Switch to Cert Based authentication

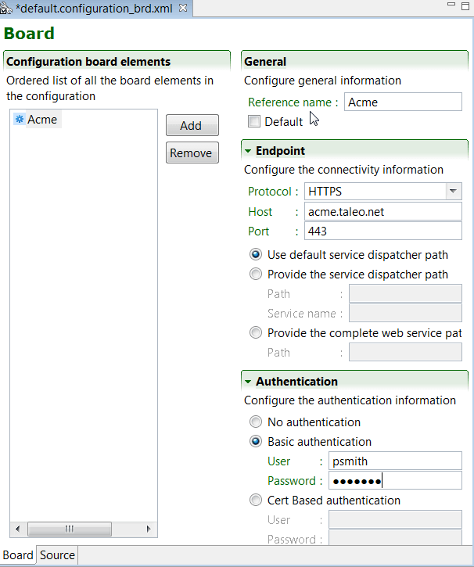(x=256, y=500)
